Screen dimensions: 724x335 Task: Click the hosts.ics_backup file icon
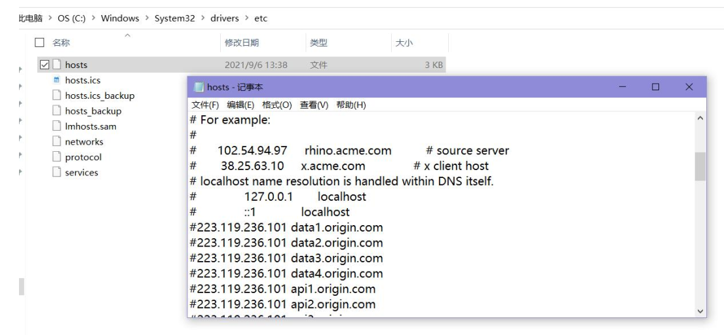57,96
